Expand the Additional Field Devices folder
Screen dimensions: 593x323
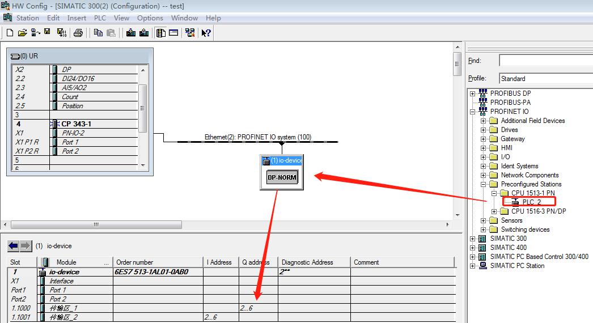coord(483,121)
